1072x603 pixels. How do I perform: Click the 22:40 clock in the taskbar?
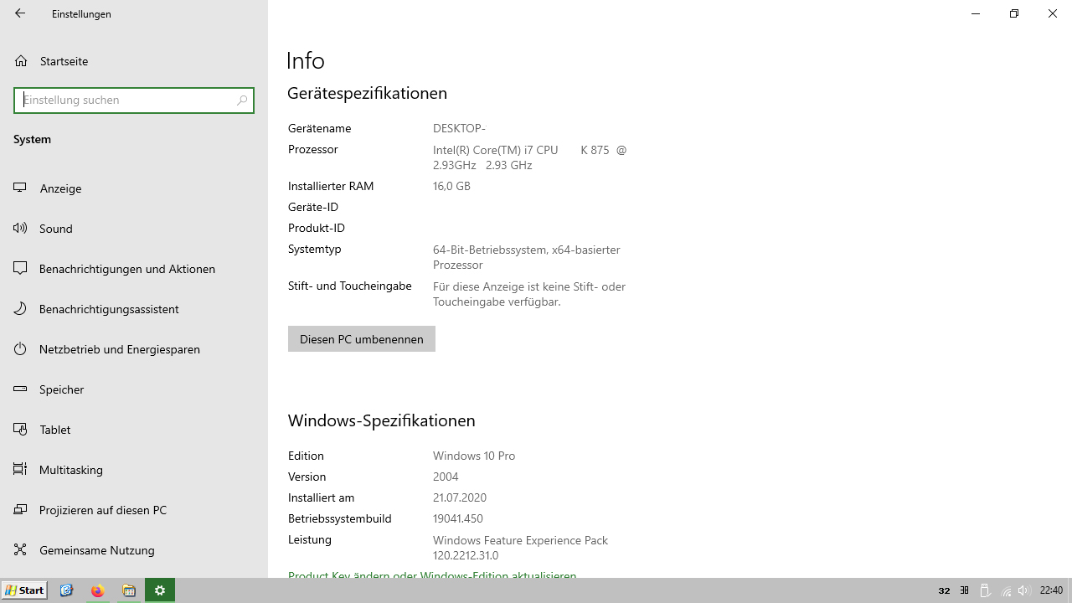[1051, 590]
